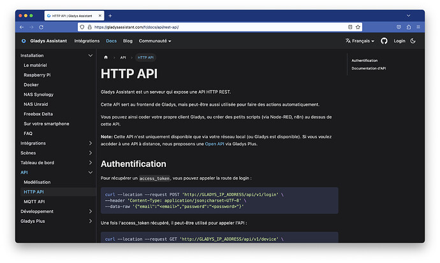
Task: Follow the Open API link
Action: click(214, 145)
